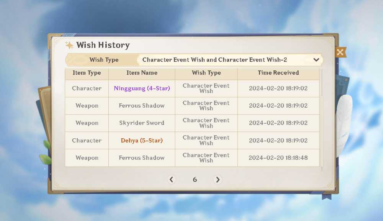Click the sparkle icon beside Wish History
This screenshot has width=383, height=221.
point(69,45)
